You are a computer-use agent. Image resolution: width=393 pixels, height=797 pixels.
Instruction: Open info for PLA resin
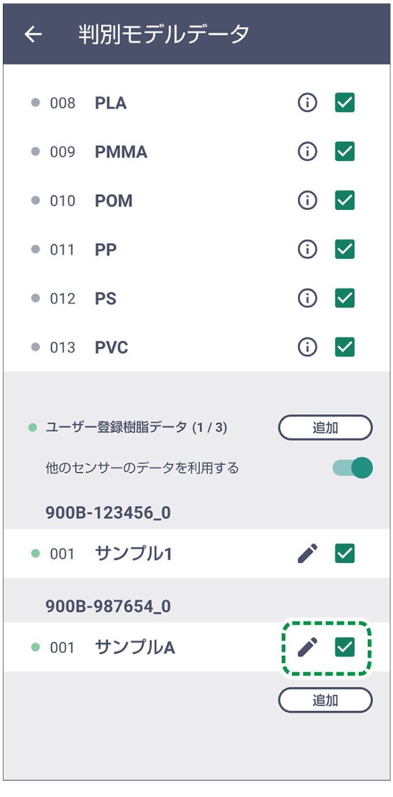point(308,103)
